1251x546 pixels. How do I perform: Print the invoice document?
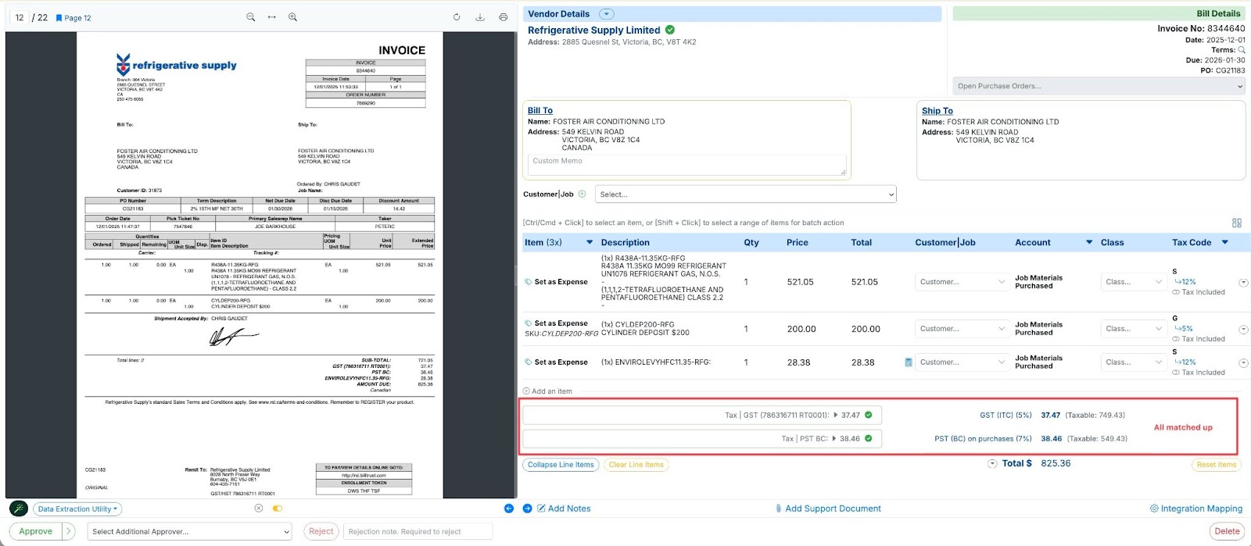(503, 17)
